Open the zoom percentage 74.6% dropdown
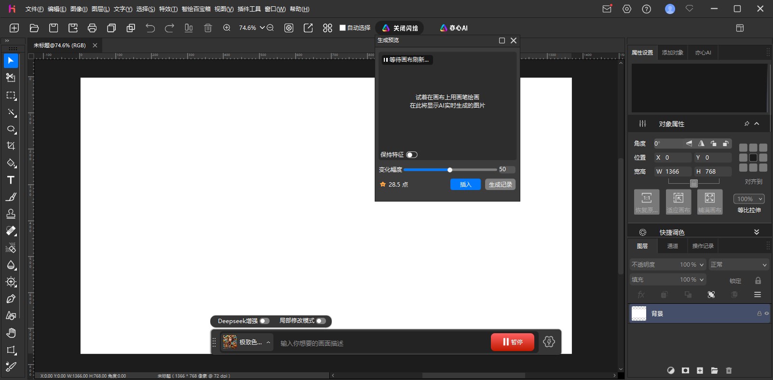The height and width of the screenshot is (380, 773). click(262, 28)
